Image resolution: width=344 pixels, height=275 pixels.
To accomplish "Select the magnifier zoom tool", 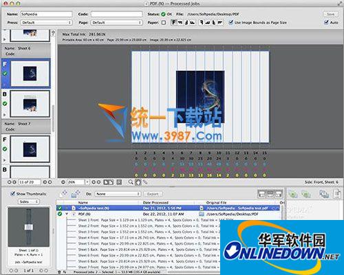I will pos(131,182).
